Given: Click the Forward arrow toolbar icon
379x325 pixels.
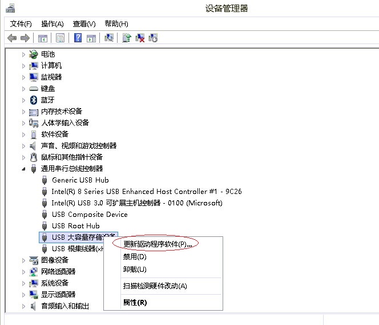Looking at the screenshot, I should (25, 38).
